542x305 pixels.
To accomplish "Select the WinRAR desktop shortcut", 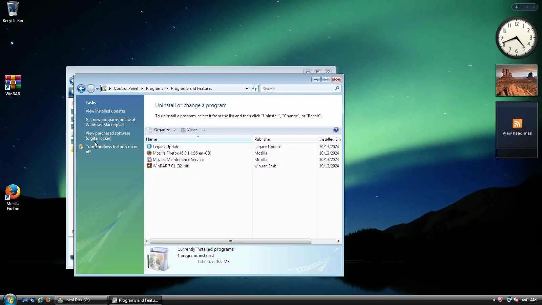I will coord(13,85).
